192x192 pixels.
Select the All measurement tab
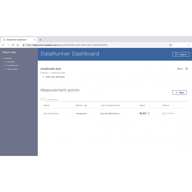click(x=43, y=100)
